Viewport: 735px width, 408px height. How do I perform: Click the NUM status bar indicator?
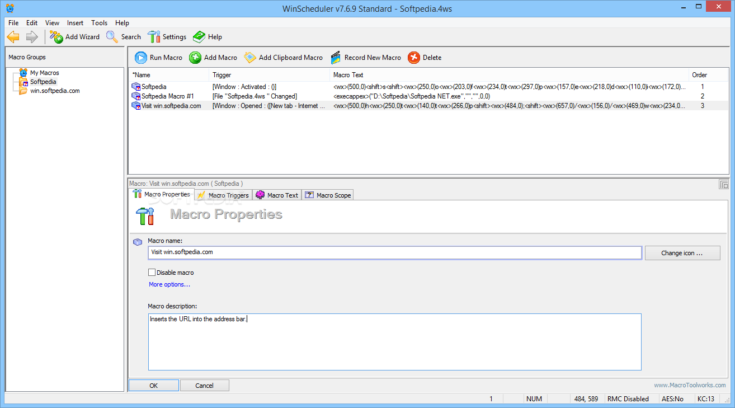[x=534, y=399]
